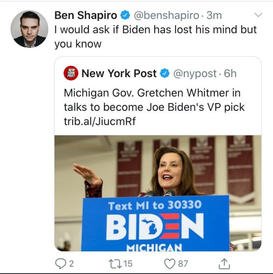Click the 3m timestamp of the tweet

[x=214, y=15]
